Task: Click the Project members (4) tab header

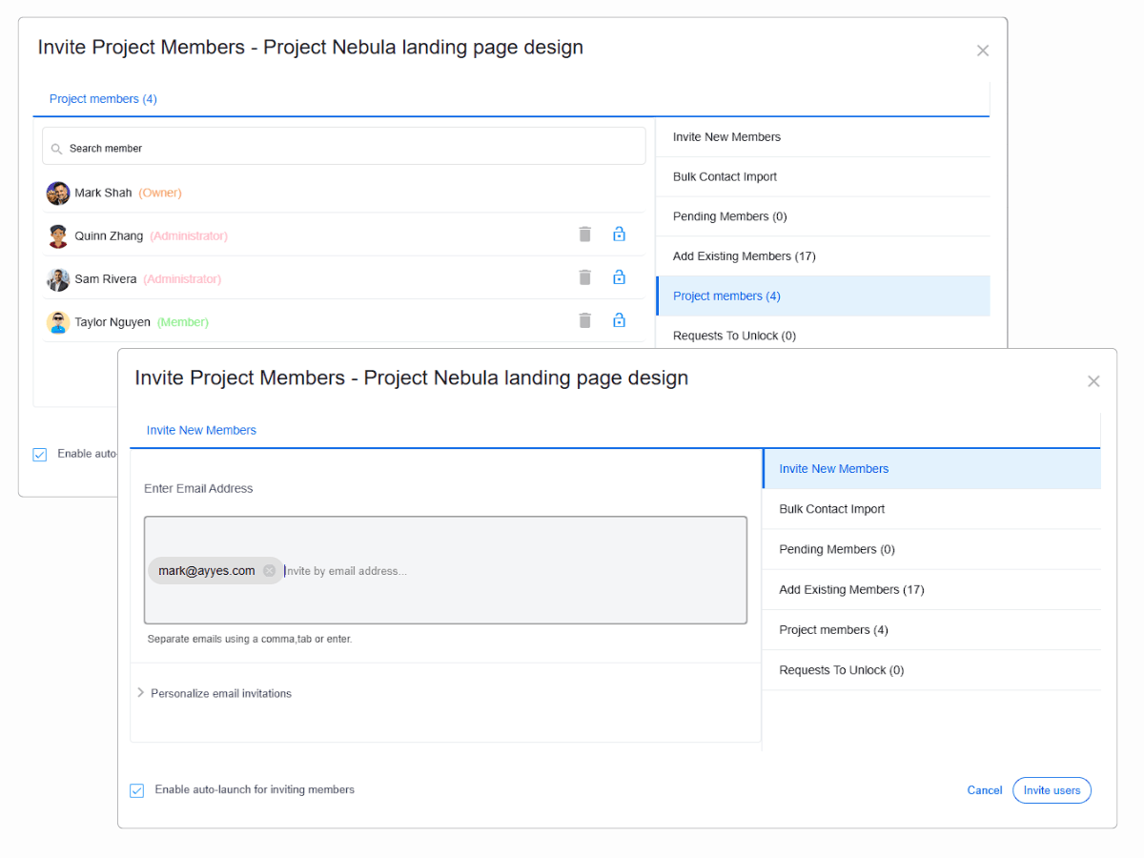Action: pos(103,99)
